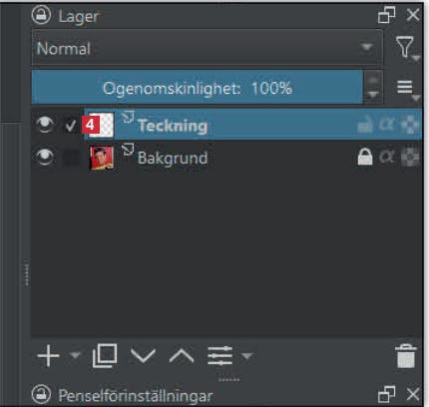
Task: Uncheck the Teckning layer checkbox
Action: pos(71,126)
